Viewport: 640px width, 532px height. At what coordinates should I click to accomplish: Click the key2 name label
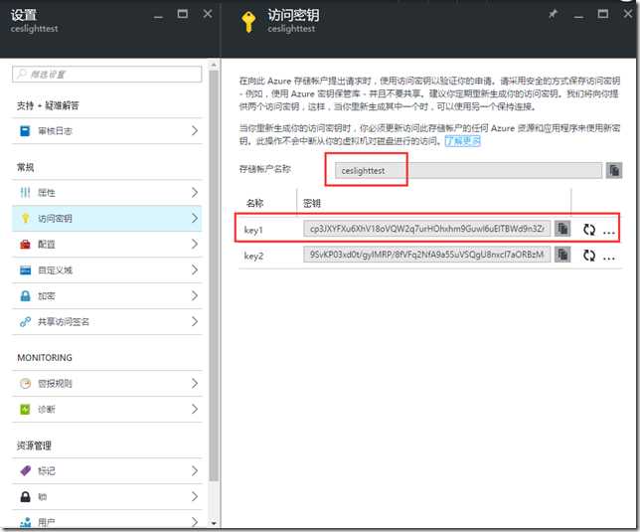coord(253,256)
